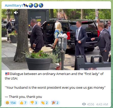React with the party popper emoji
The image size is (113, 108).
tap(55, 103)
